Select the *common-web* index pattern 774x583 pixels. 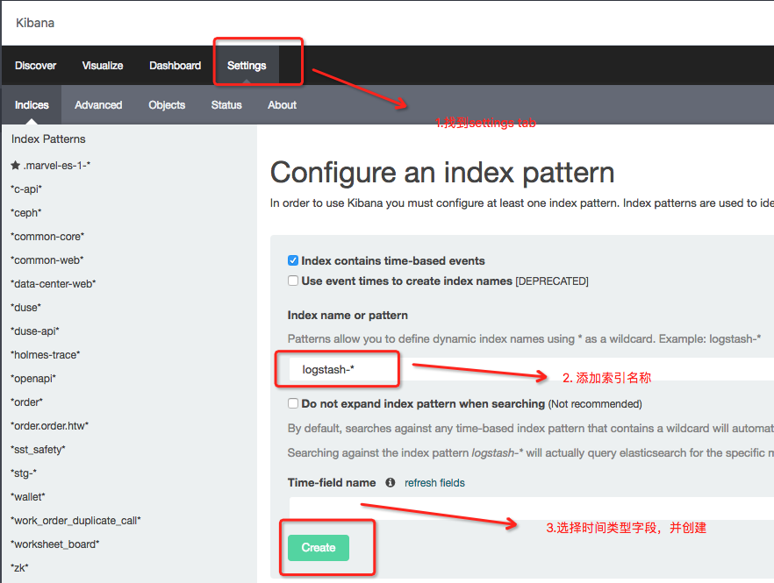click(47, 260)
